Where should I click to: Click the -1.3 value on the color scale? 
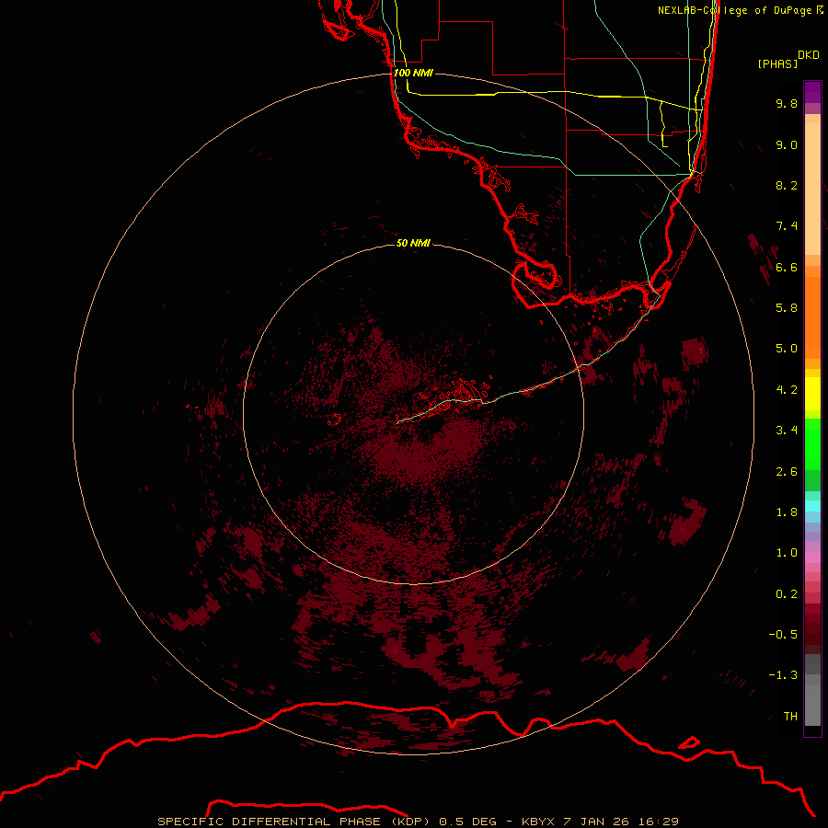(783, 675)
